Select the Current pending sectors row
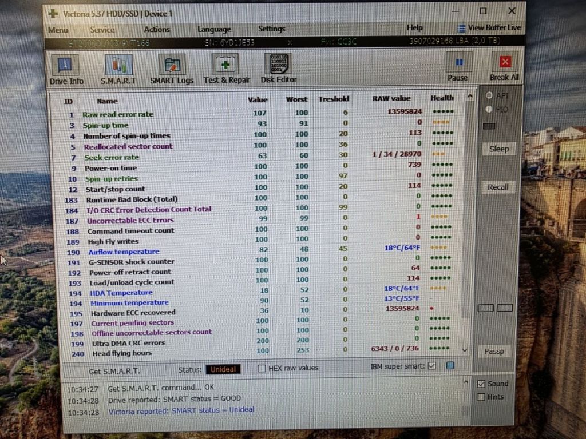 coord(259,321)
